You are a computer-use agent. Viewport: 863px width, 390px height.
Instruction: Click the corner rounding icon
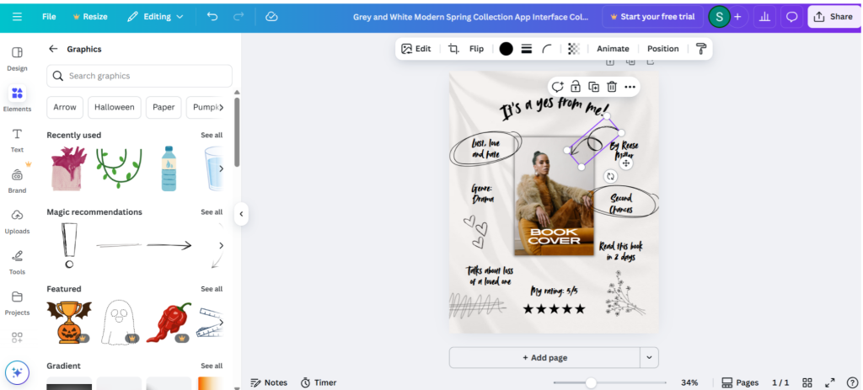548,49
